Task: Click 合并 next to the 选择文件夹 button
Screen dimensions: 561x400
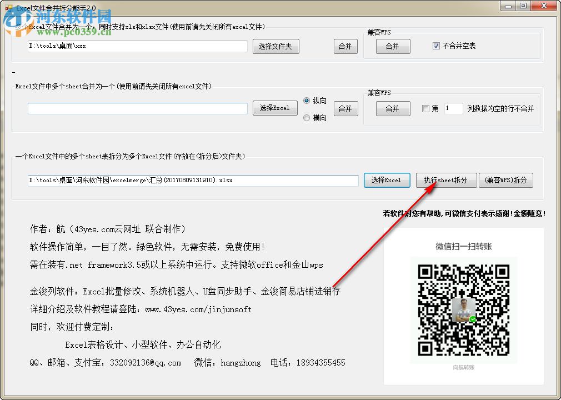Action: (x=345, y=46)
